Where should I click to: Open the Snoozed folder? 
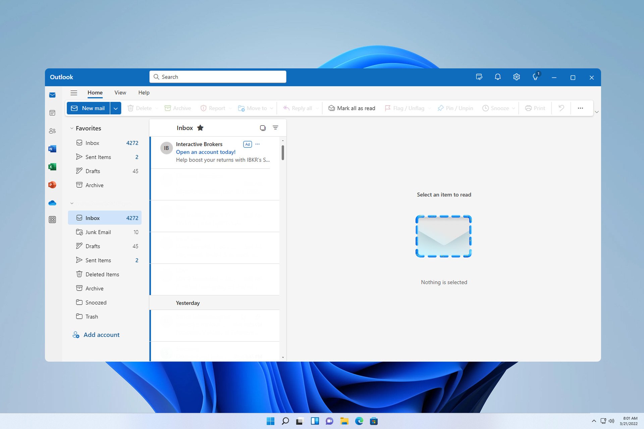[x=105, y=303]
